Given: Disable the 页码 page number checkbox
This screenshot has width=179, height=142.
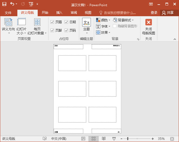Looking at the screenshot, I should [66, 31].
